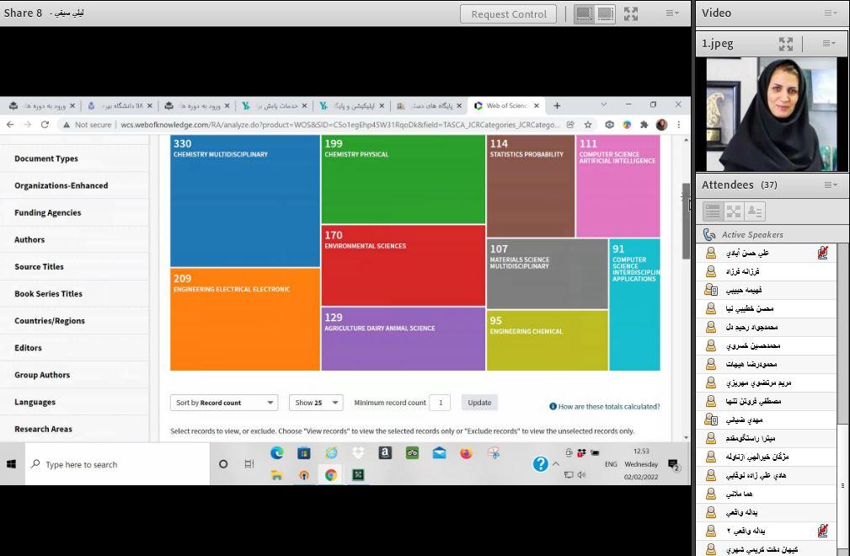This screenshot has width=850, height=556.
Task: Open the Show 25 dropdown
Action: click(x=315, y=403)
